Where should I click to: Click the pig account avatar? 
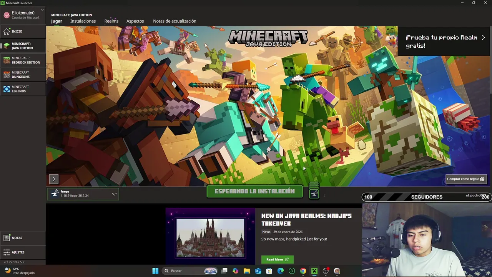[x=7, y=15]
